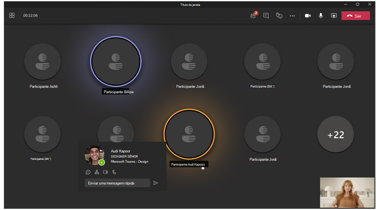Open the reactions and raise hand icon
This screenshot has height=210, width=376.
279,16
